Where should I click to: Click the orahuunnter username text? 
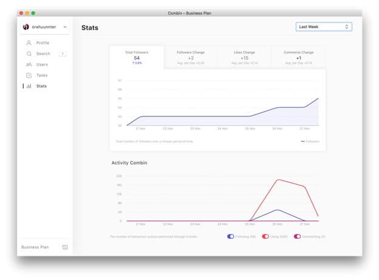44,27
